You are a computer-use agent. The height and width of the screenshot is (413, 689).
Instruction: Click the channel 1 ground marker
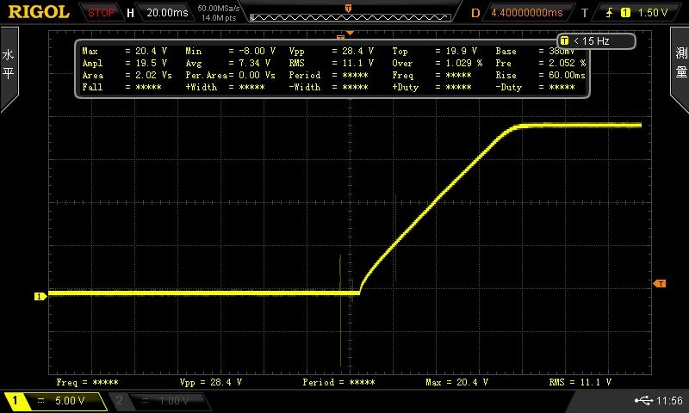[x=40, y=297]
